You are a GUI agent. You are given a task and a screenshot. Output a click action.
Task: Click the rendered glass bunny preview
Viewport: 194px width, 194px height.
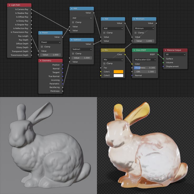point(145,145)
